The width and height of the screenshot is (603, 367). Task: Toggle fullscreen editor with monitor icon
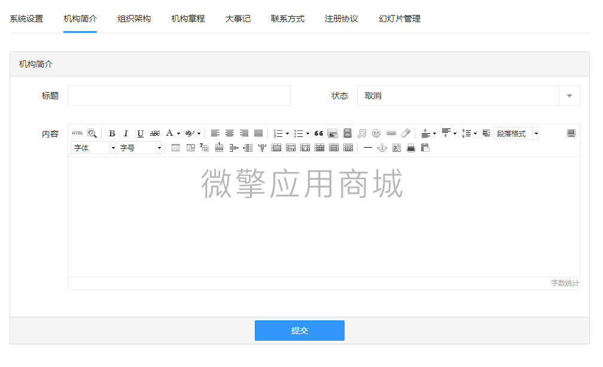(x=571, y=133)
